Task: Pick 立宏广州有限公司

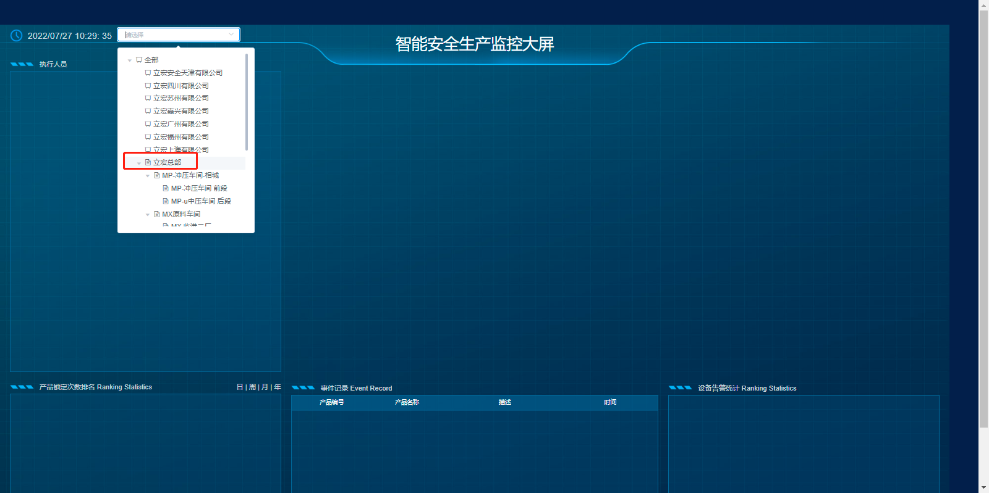Action: [181, 124]
